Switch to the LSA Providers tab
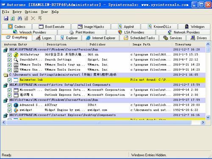The width and height of the screenshot is (212, 159). (131, 32)
